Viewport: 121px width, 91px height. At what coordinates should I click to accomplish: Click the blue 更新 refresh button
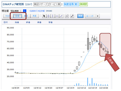[x=80, y=16]
